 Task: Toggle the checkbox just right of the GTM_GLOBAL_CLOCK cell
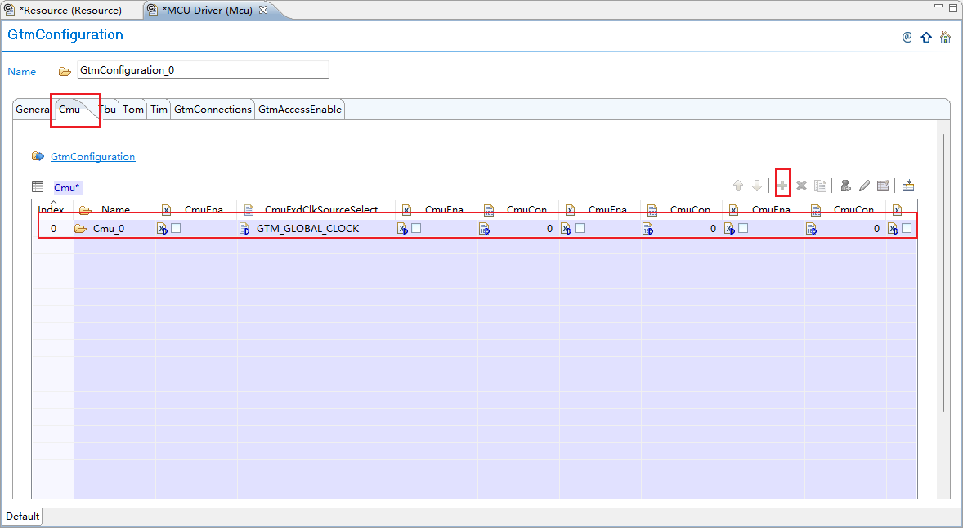pyautogui.click(x=416, y=228)
